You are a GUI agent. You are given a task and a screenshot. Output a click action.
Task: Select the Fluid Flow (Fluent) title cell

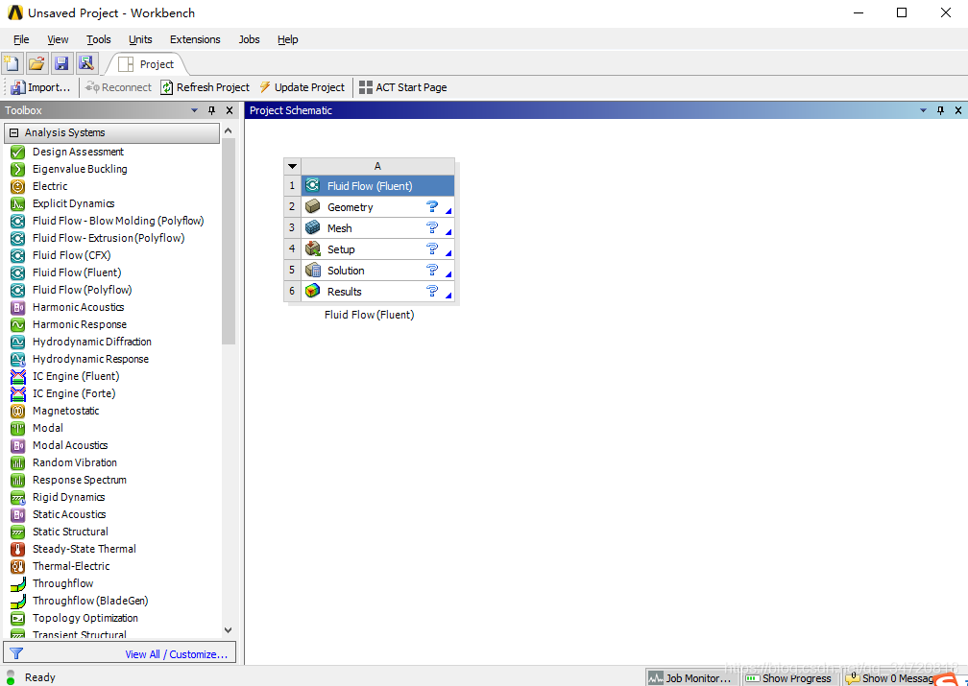377,186
